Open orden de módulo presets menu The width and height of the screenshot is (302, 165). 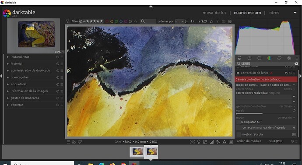(x=296, y=141)
